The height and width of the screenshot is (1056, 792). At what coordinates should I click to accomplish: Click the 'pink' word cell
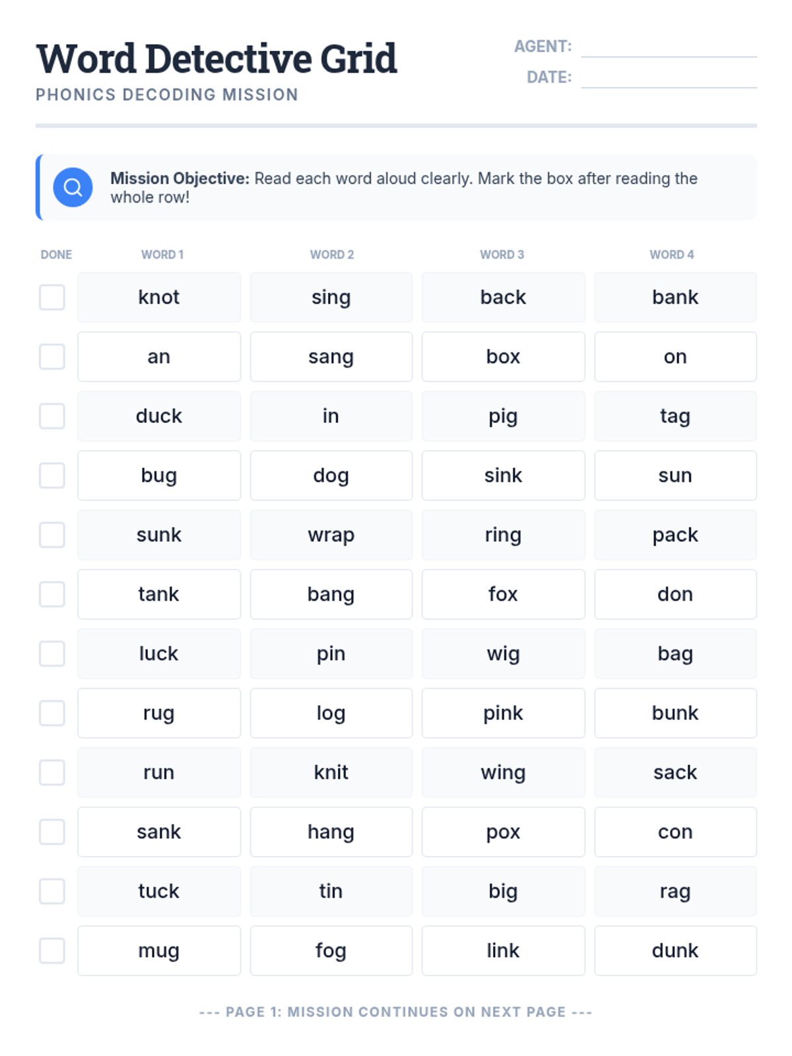pyautogui.click(x=503, y=713)
